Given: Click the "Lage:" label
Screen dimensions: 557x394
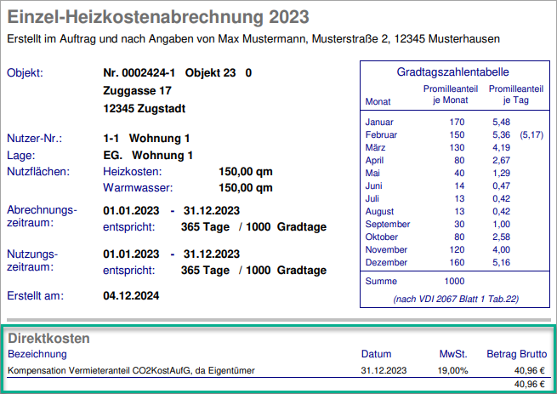Looking at the screenshot, I should click(x=21, y=156).
